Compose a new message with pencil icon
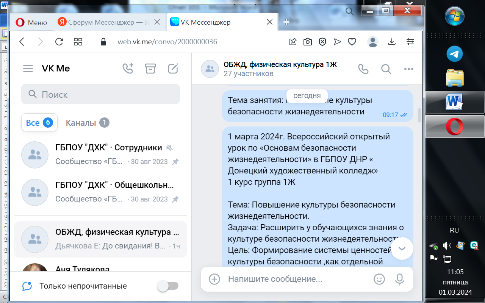The width and height of the screenshot is (485, 303). coord(173,69)
